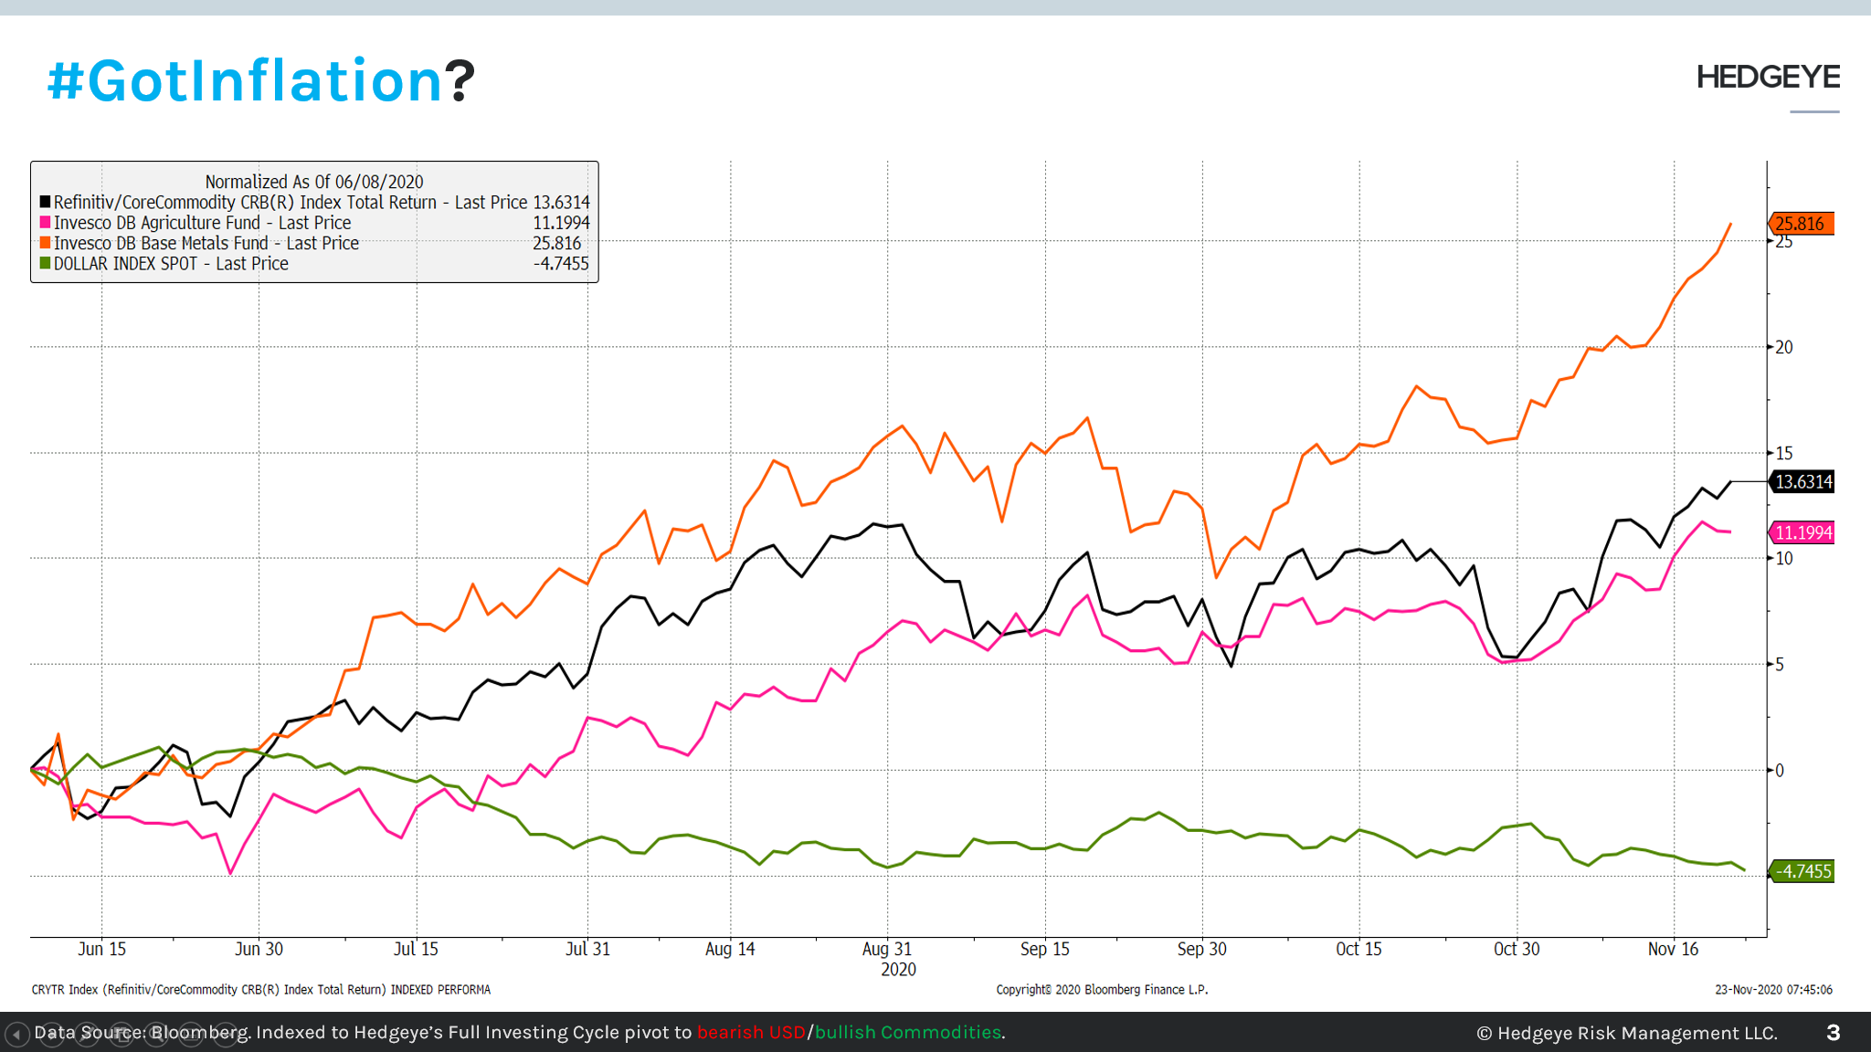Click 'Normalized As Of 06/08/2020' legend header
This screenshot has height=1052, width=1871.
(314, 182)
